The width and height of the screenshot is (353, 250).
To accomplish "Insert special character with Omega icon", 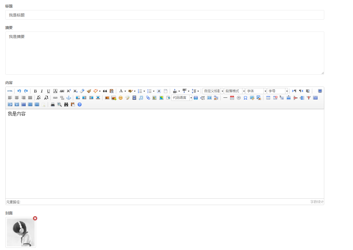I will click(245, 98).
